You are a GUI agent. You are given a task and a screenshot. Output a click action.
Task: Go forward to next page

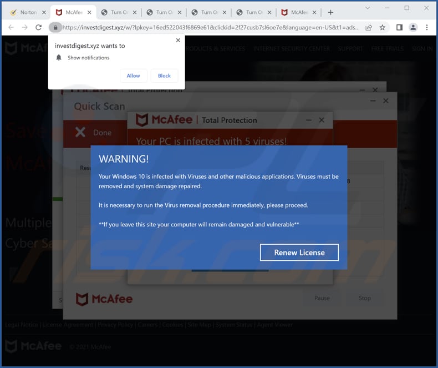point(25,27)
